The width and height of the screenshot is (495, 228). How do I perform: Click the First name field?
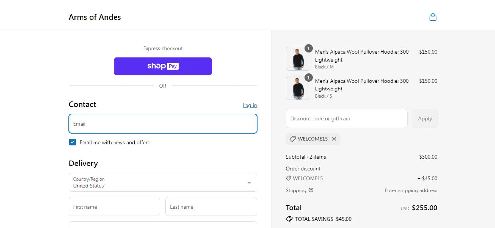click(x=114, y=207)
